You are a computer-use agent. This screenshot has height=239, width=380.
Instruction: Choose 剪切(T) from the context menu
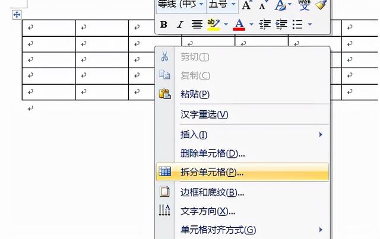point(242,57)
